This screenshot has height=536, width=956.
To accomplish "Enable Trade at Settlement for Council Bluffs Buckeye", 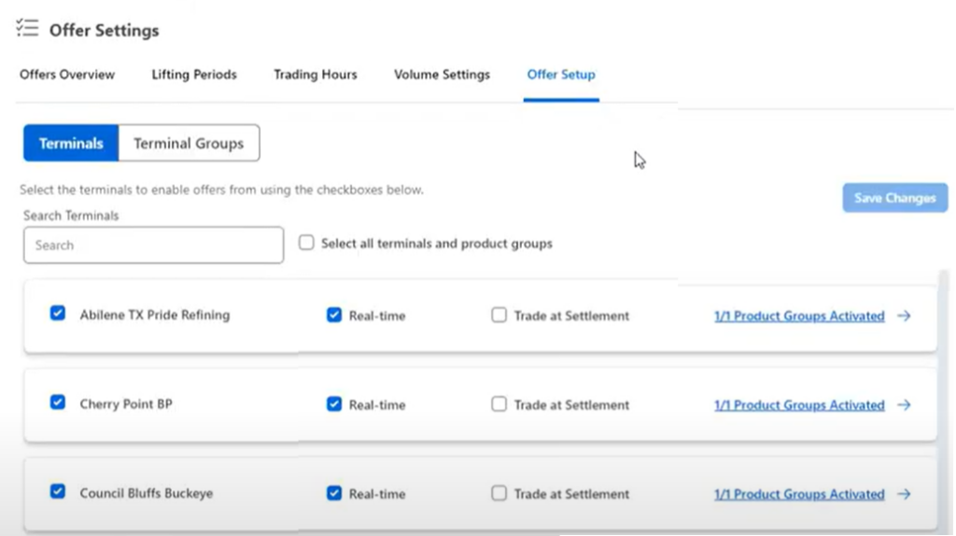I will click(x=499, y=493).
